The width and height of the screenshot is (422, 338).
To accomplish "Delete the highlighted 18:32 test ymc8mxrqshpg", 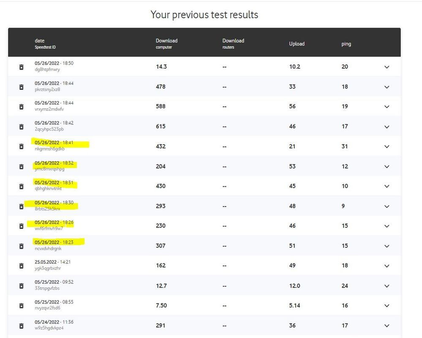I will [21, 166].
